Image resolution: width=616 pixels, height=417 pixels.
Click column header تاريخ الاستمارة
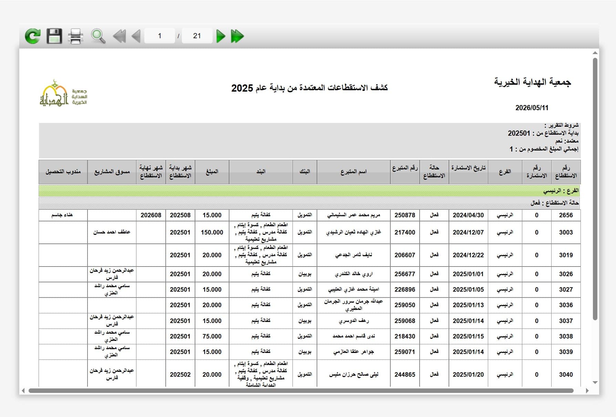pyautogui.click(x=468, y=171)
